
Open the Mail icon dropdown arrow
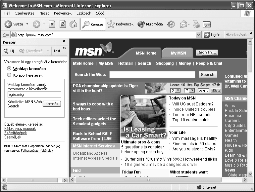tap(189, 24)
